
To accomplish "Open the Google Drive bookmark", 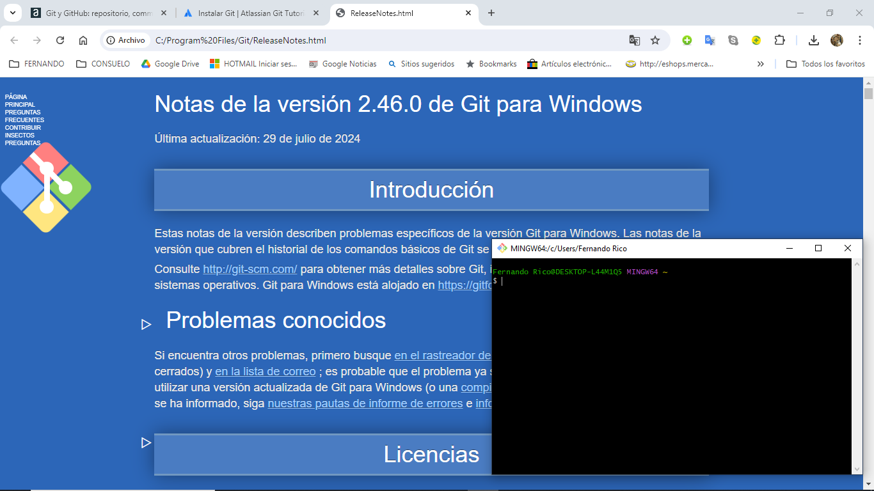I will click(170, 64).
